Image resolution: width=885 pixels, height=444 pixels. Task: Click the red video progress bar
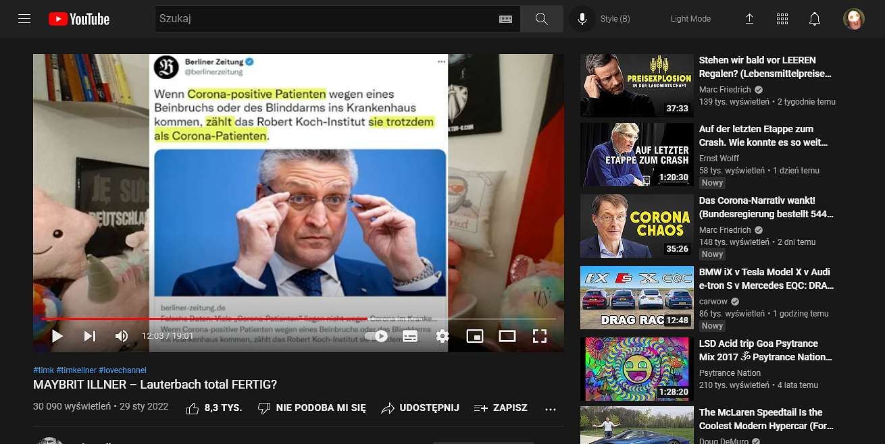204,318
